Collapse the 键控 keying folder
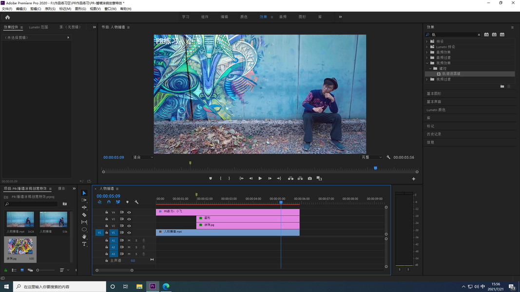This screenshot has width=520, height=292. pos(430,69)
